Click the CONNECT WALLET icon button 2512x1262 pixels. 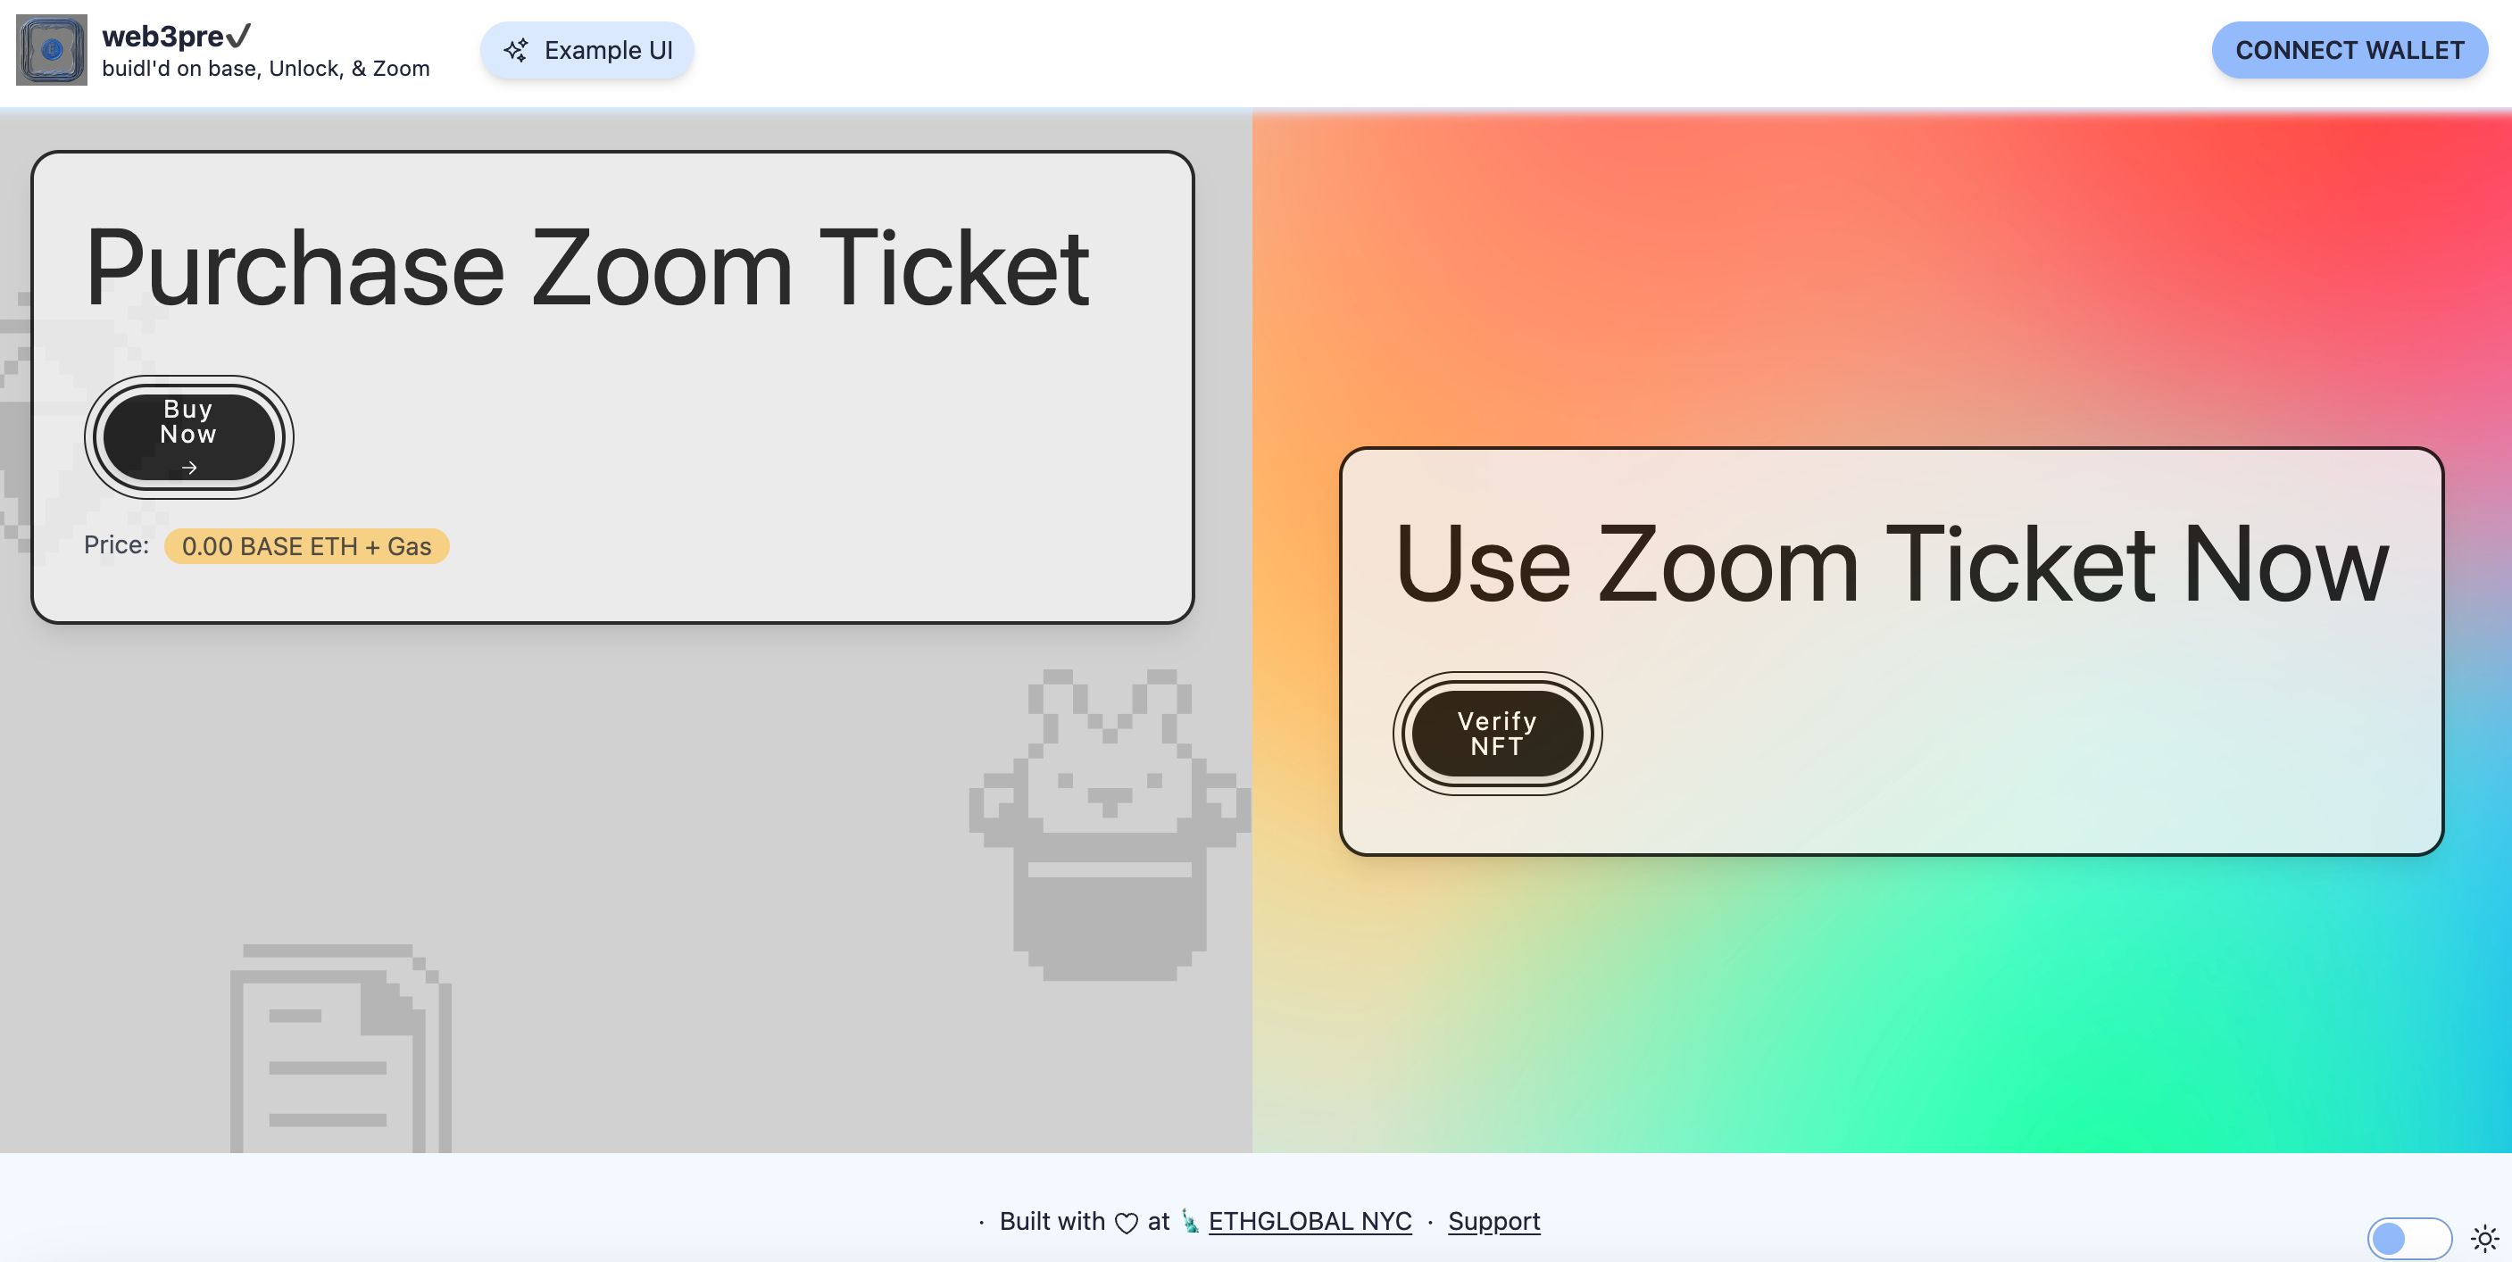point(2351,50)
